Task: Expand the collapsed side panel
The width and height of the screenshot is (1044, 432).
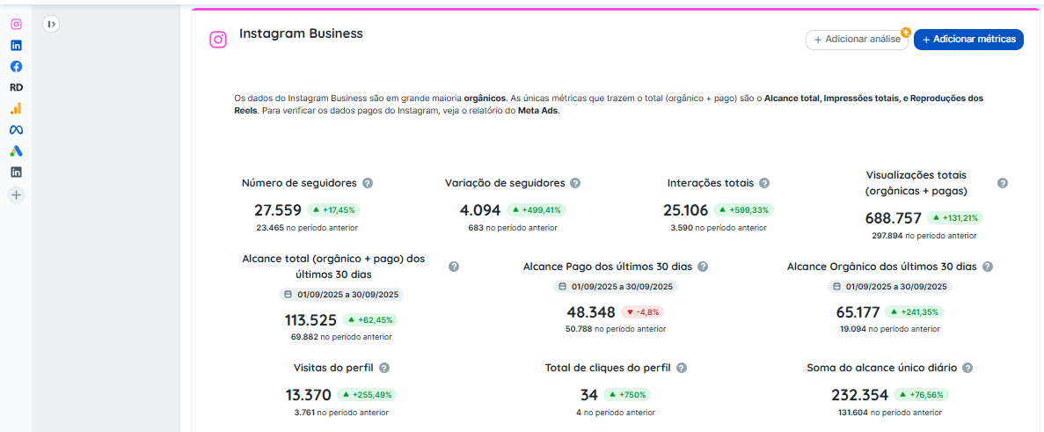Action: [51, 25]
